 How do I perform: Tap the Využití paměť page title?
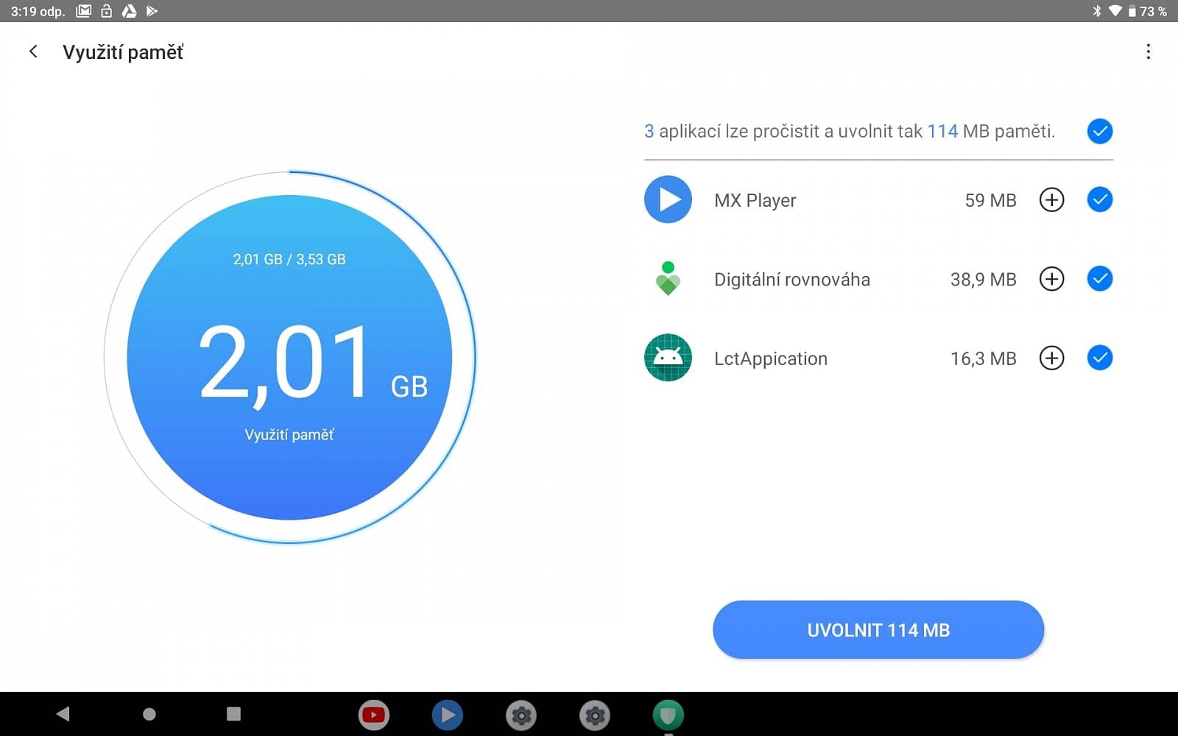pyautogui.click(x=123, y=52)
